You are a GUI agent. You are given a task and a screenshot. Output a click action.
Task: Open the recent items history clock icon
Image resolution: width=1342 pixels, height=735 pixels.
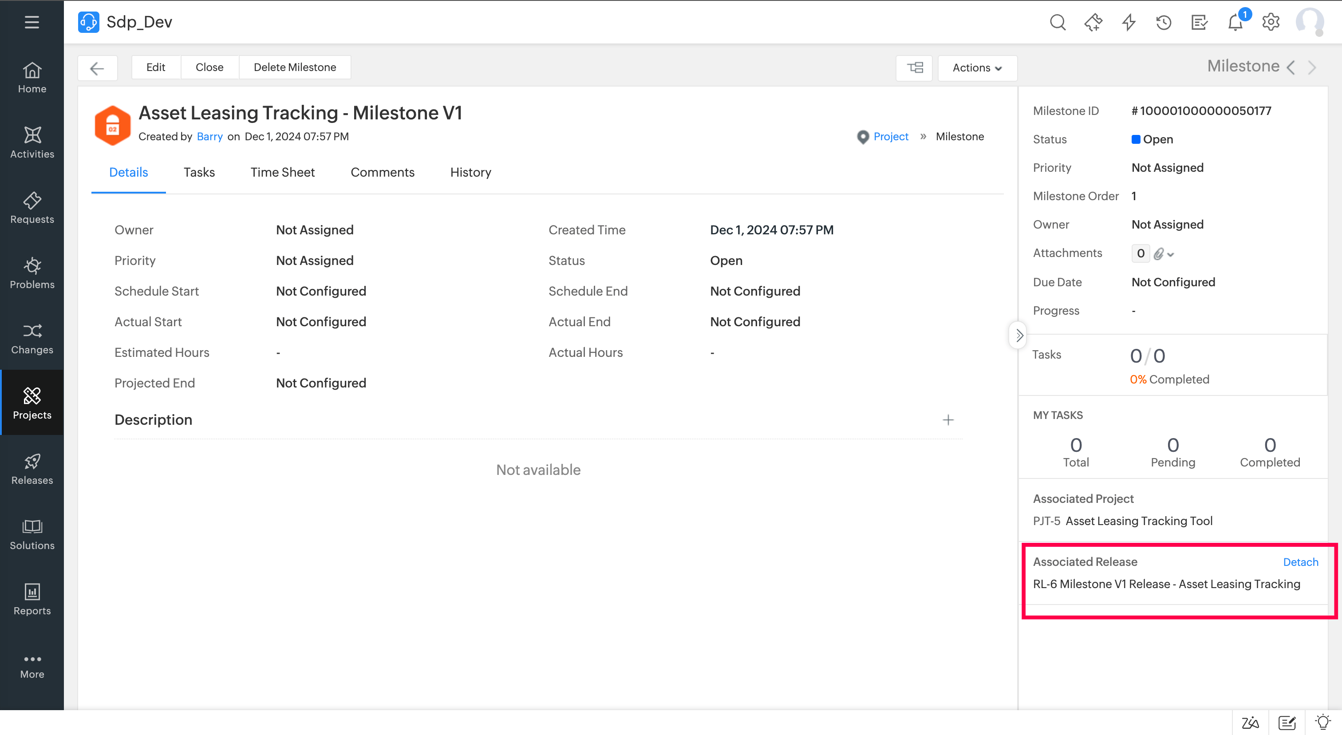(1163, 22)
